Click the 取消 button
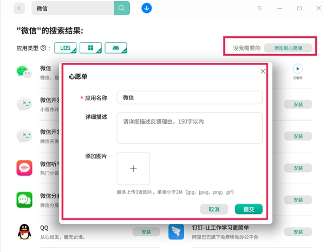325x252 pixels. point(214,209)
